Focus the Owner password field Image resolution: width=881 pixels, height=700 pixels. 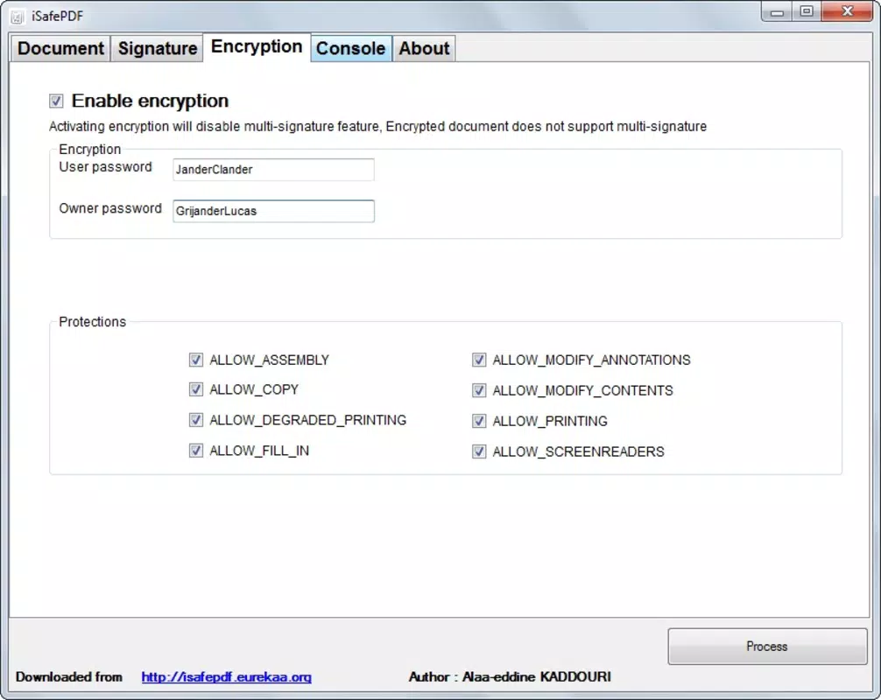(x=273, y=211)
